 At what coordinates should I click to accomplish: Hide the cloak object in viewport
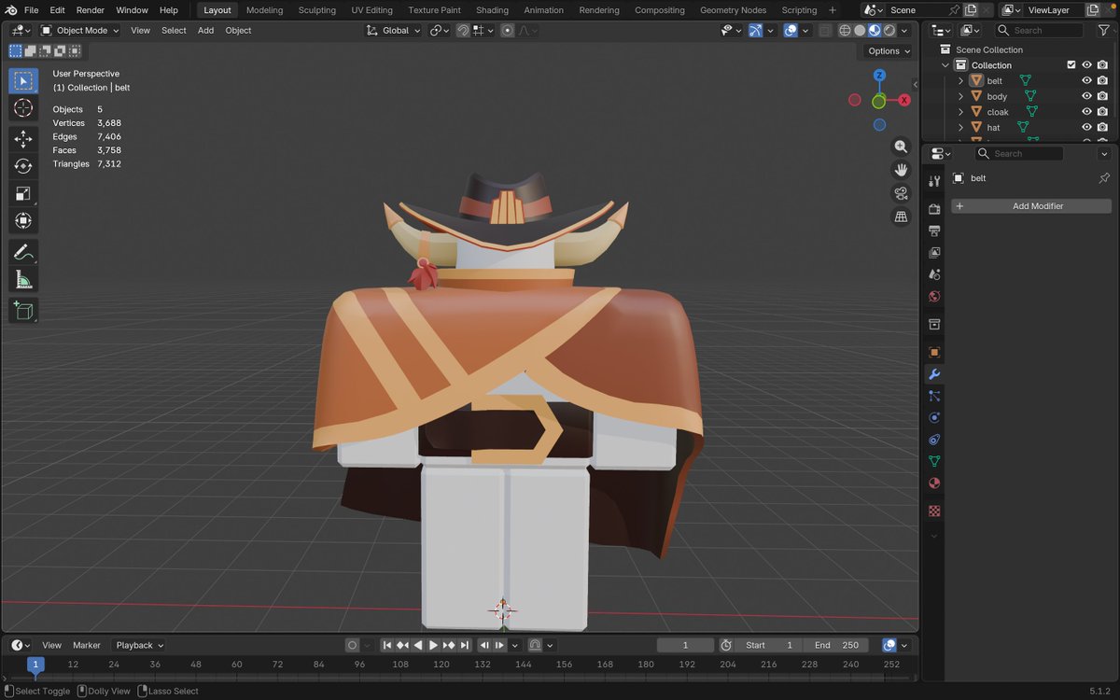coord(1086,112)
